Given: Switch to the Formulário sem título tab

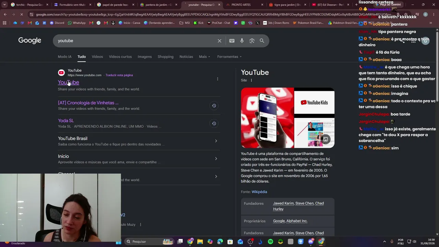Looking at the screenshot, I should click(x=73, y=5).
